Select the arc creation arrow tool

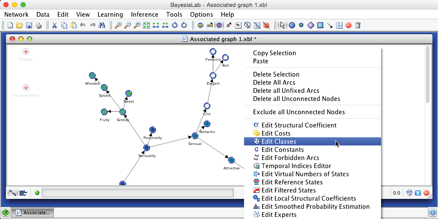click(x=330, y=25)
